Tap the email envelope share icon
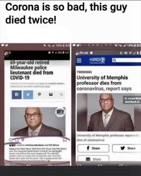The height and width of the screenshot is (176, 141). coord(51,94)
